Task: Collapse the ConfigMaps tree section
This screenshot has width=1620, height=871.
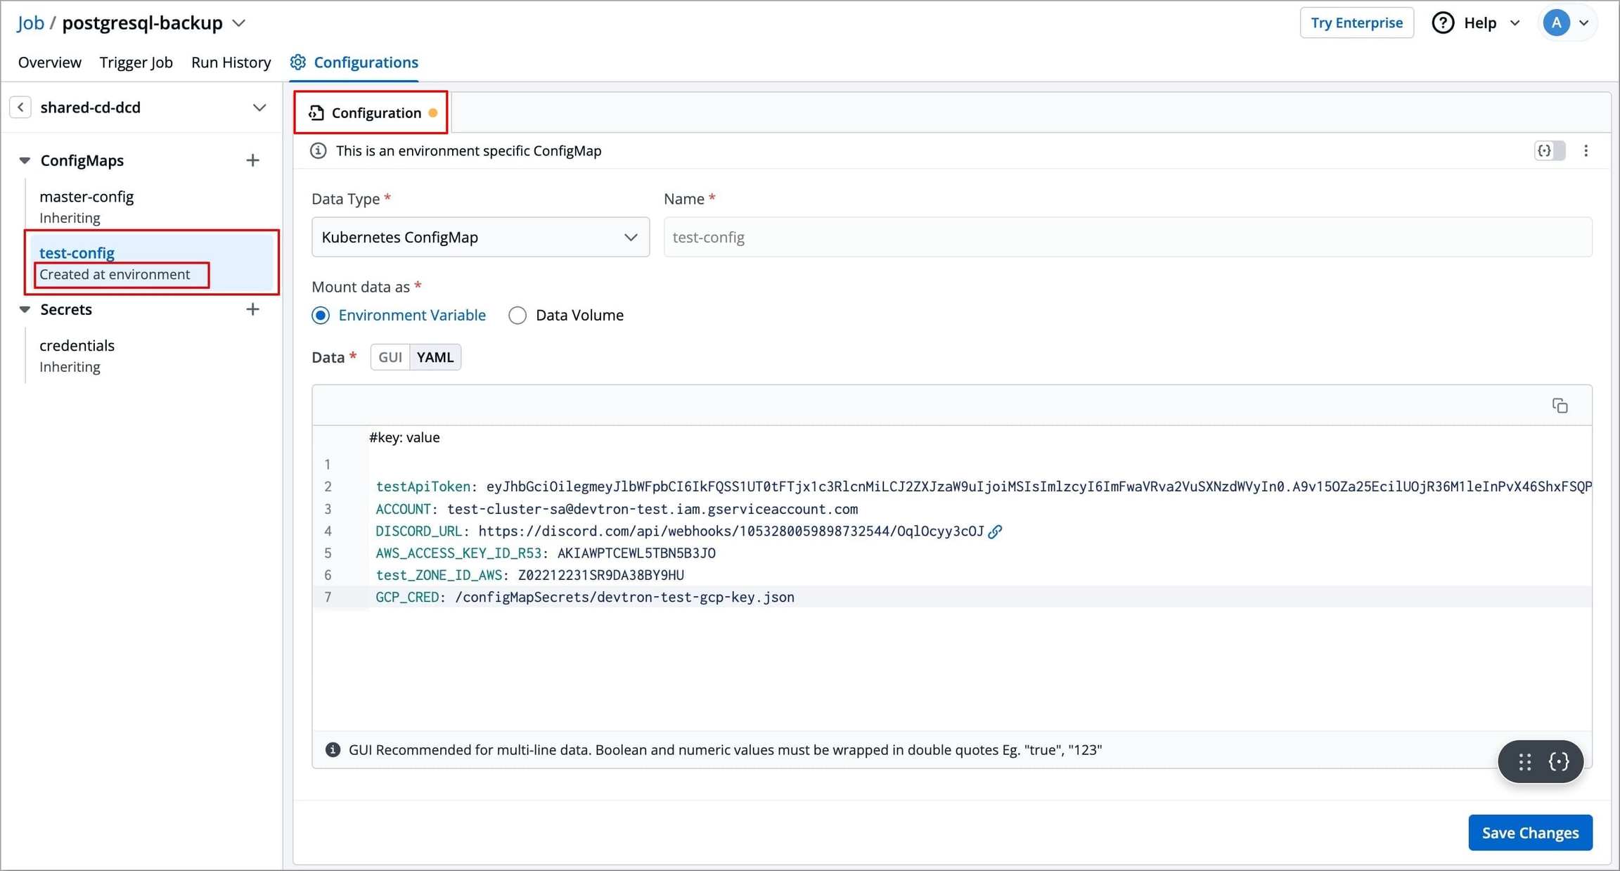Action: point(25,160)
